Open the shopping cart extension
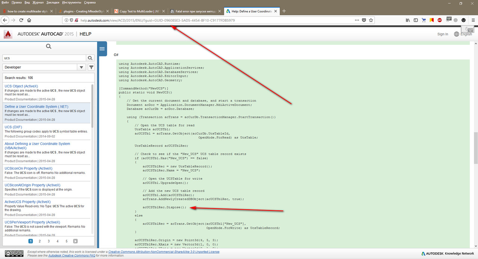This screenshot has height=259, width=478. [x=423, y=20]
